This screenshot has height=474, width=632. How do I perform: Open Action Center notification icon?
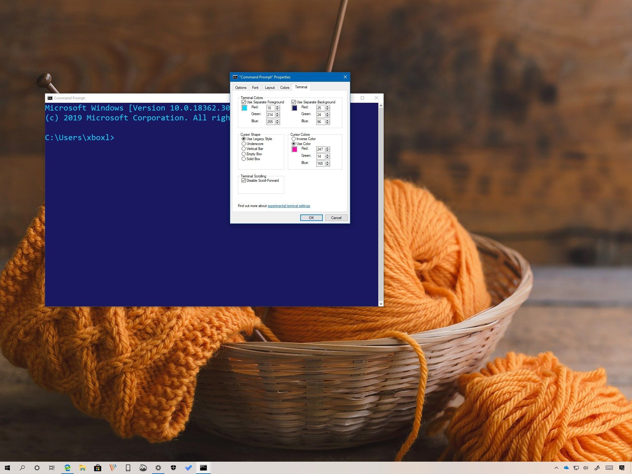pos(622,468)
